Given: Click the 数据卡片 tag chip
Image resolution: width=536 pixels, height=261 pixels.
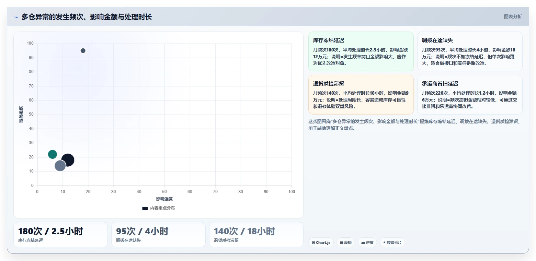Looking at the screenshot, I should pyautogui.click(x=392, y=242).
